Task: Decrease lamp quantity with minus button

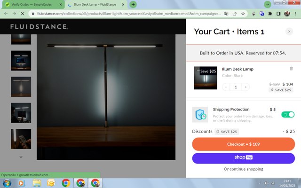Action: coord(226,87)
